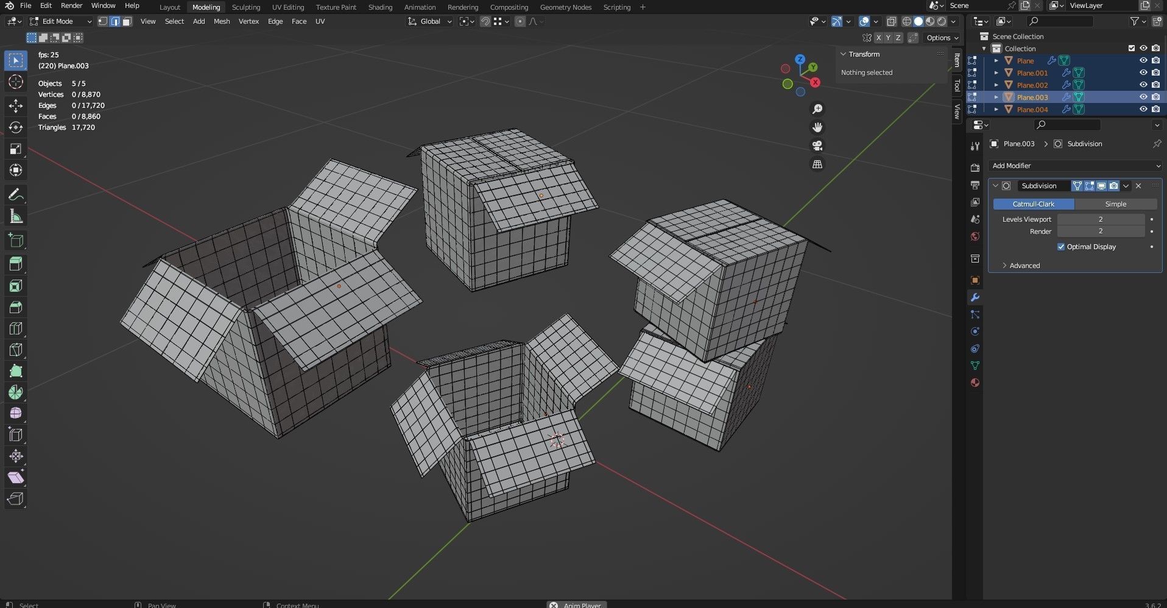Select the Spin tool

tap(16, 392)
